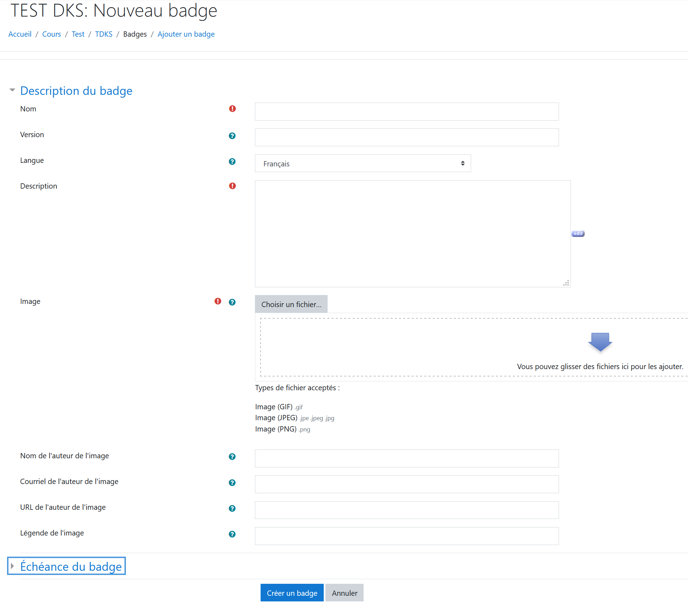Click the Créer un badge button
The image size is (688, 606).
[292, 593]
